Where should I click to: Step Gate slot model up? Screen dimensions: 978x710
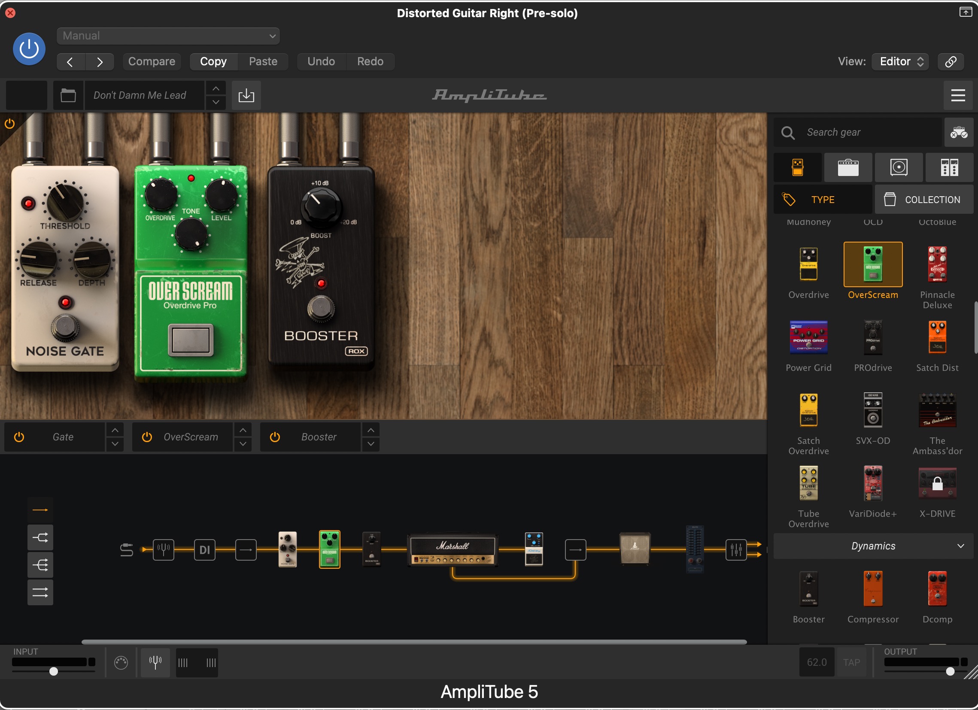pos(115,430)
